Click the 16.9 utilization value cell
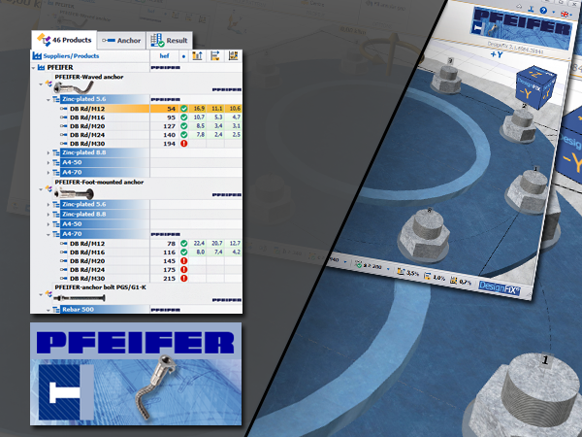The image size is (582, 437). pos(198,109)
